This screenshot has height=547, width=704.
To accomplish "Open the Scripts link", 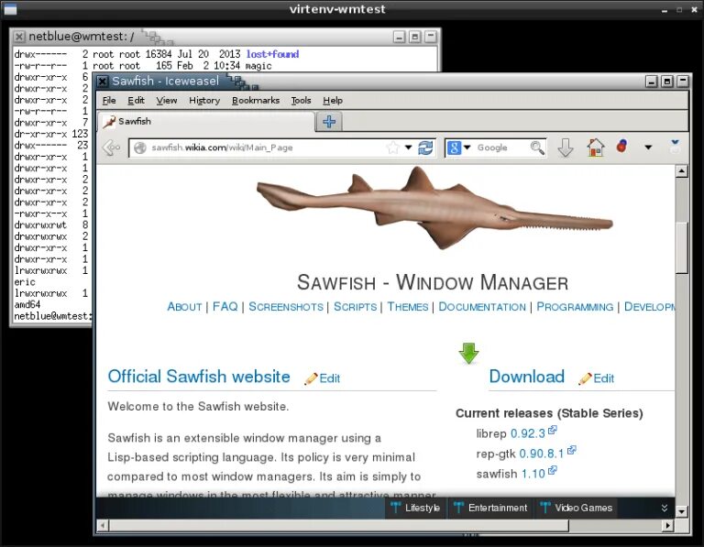I will tap(355, 307).
